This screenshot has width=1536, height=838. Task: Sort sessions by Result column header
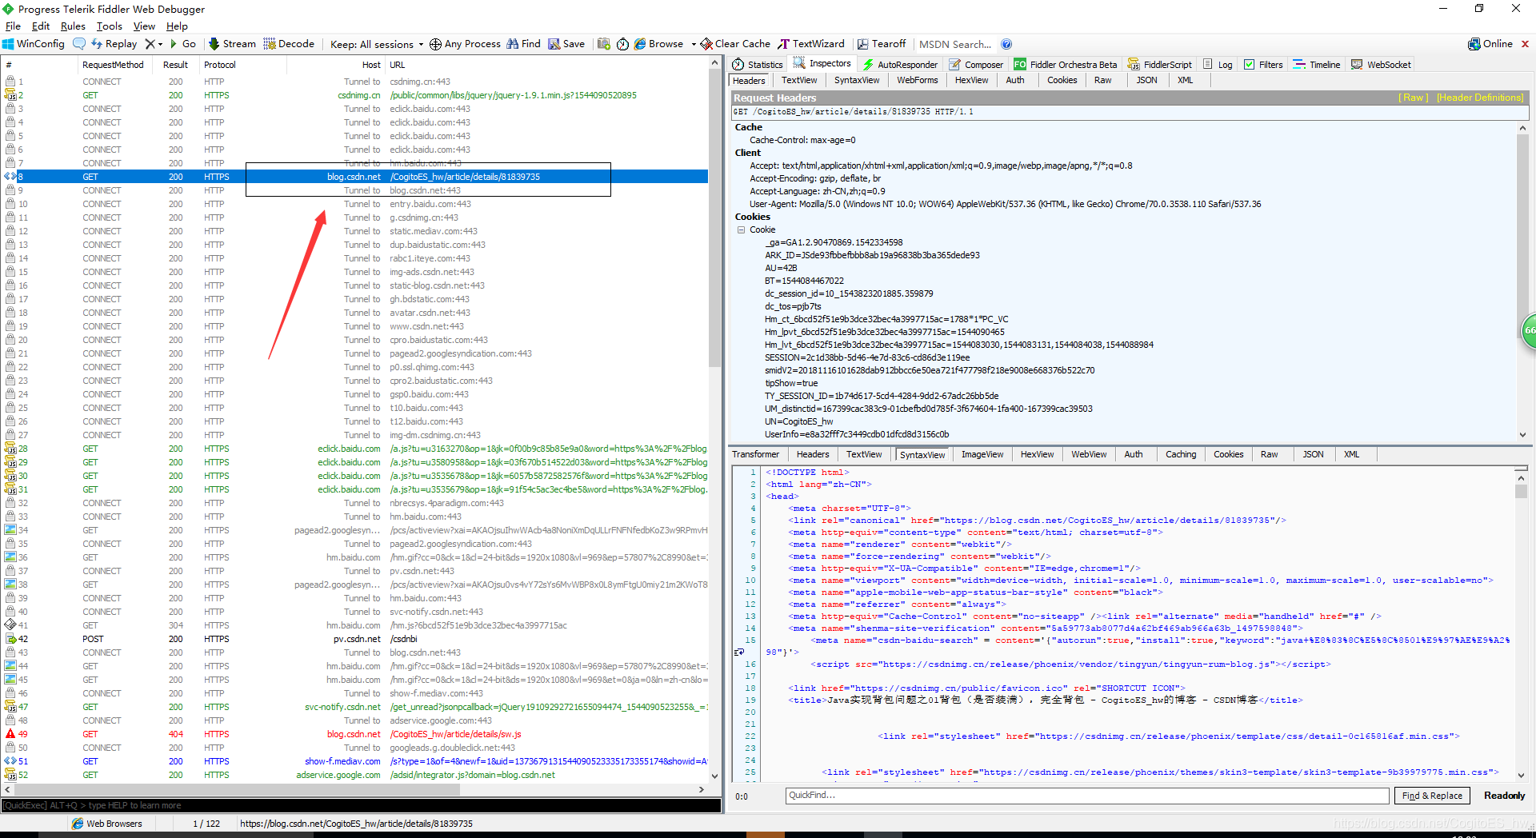tap(175, 65)
